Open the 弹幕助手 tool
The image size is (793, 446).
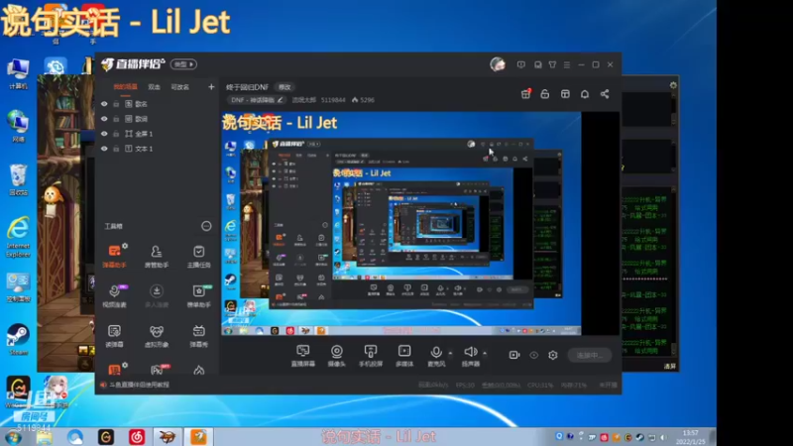pos(114,256)
